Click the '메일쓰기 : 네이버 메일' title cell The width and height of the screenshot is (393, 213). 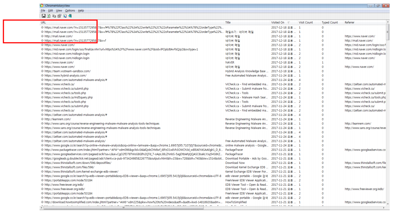(x=239, y=32)
